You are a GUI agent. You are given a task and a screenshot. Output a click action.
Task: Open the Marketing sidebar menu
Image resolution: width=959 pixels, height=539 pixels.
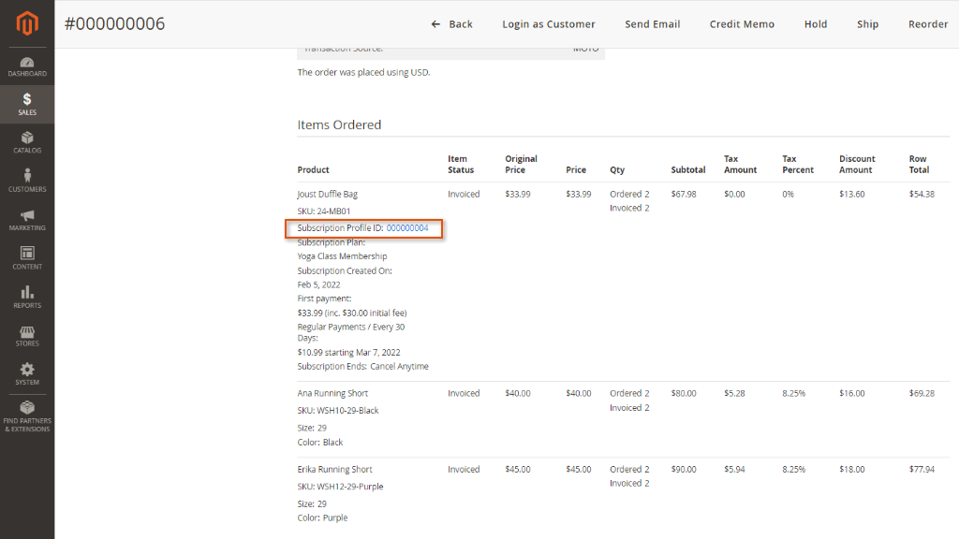pyautogui.click(x=27, y=220)
